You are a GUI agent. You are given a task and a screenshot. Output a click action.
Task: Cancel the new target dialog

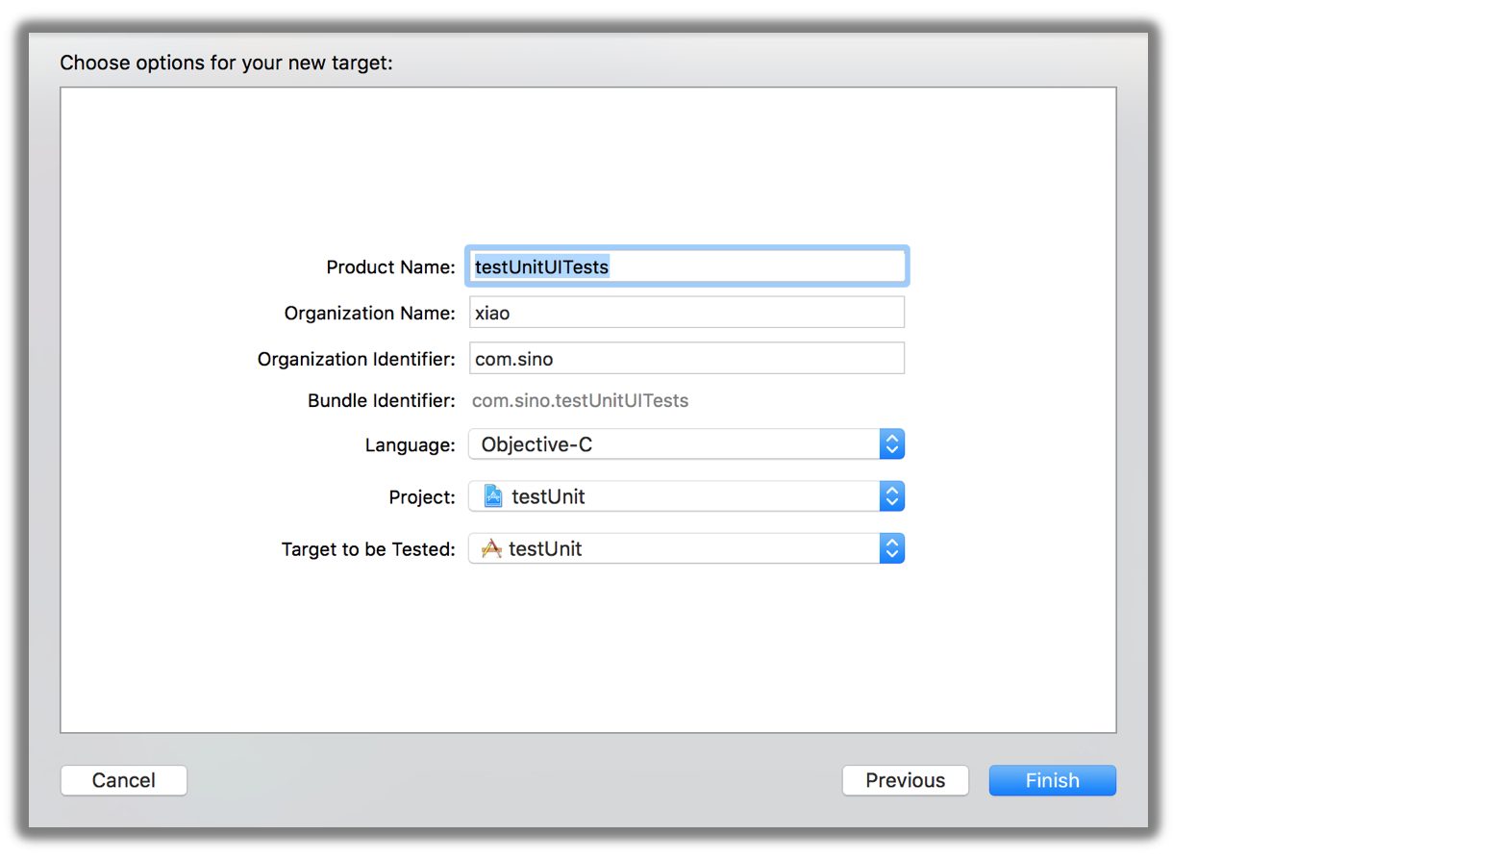124,780
